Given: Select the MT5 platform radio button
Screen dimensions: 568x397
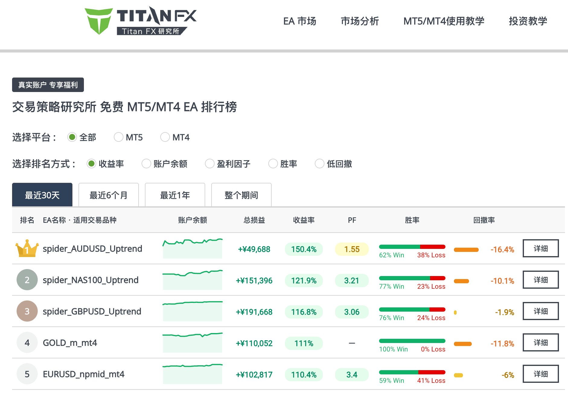Looking at the screenshot, I should 119,137.
